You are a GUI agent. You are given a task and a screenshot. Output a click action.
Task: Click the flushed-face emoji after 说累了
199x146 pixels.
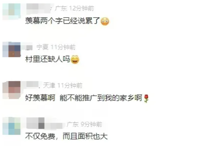105,21
